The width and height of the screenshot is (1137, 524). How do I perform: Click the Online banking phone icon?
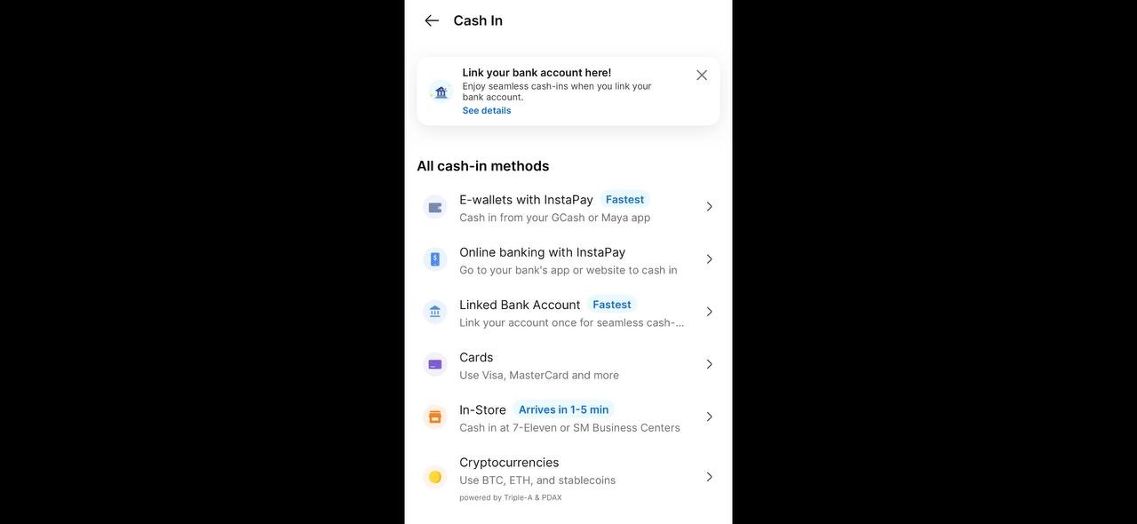pyautogui.click(x=435, y=259)
